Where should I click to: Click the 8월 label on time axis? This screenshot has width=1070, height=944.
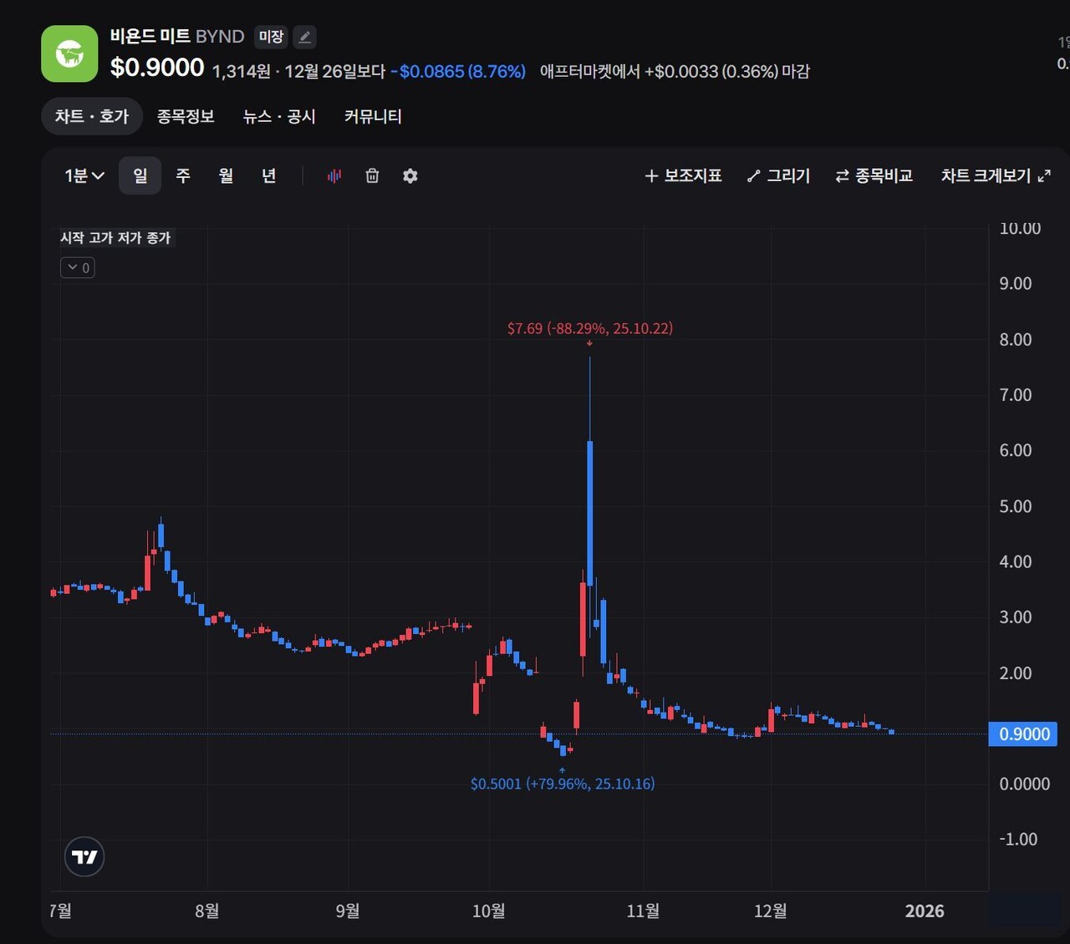click(x=207, y=911)
